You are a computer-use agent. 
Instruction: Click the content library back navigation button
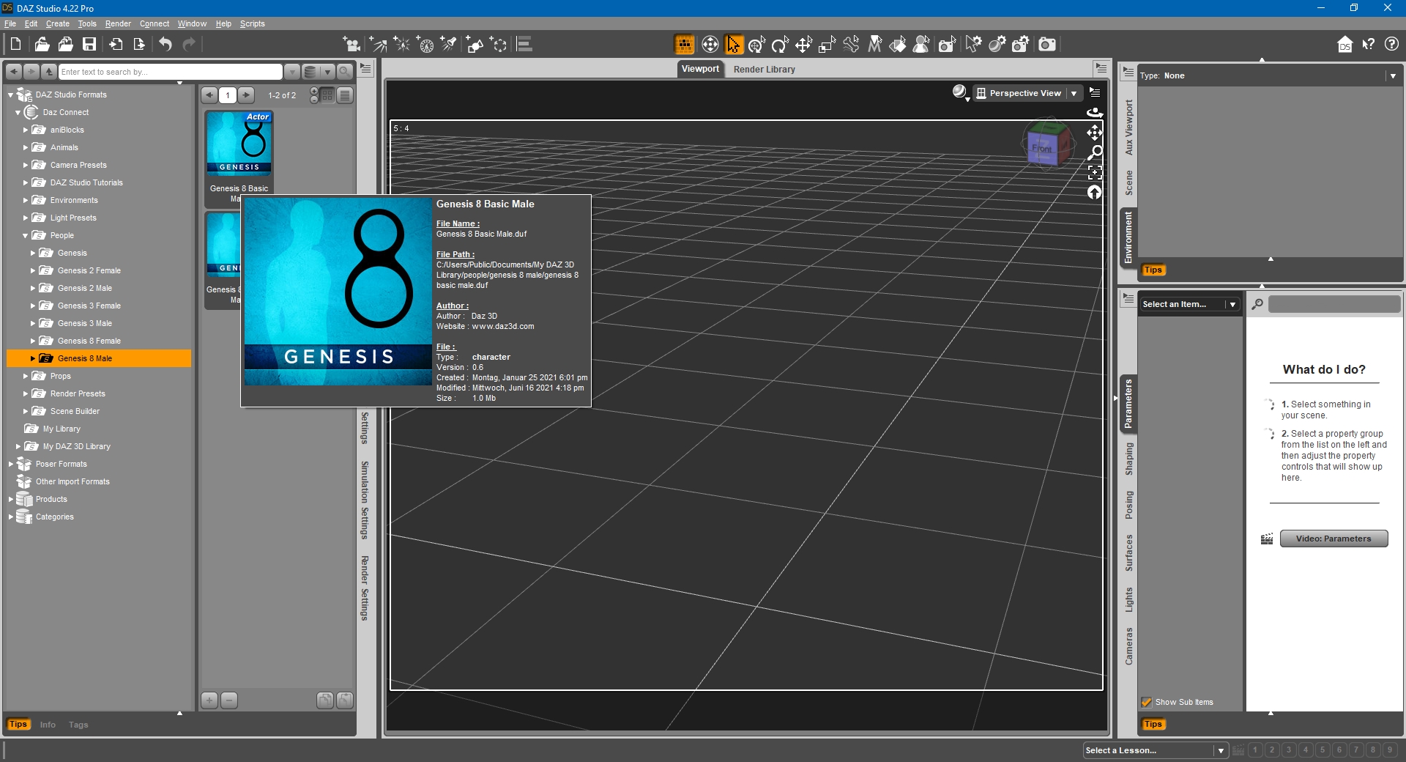(x=14, y=71)
